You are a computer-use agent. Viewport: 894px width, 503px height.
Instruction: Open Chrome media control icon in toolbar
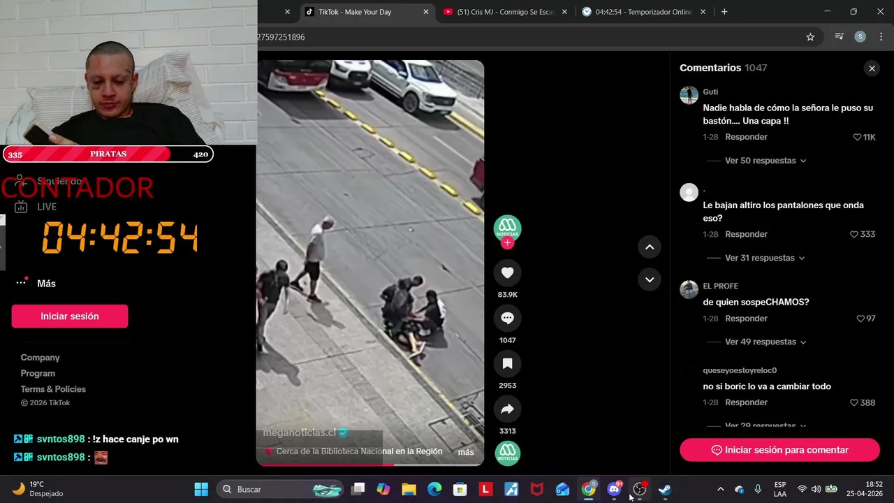pos(840,37)
